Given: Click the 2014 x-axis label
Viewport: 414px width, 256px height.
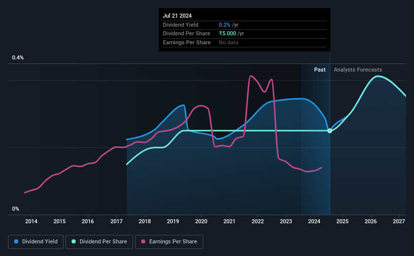Looking at the screenshot, I should coord(31,221).
